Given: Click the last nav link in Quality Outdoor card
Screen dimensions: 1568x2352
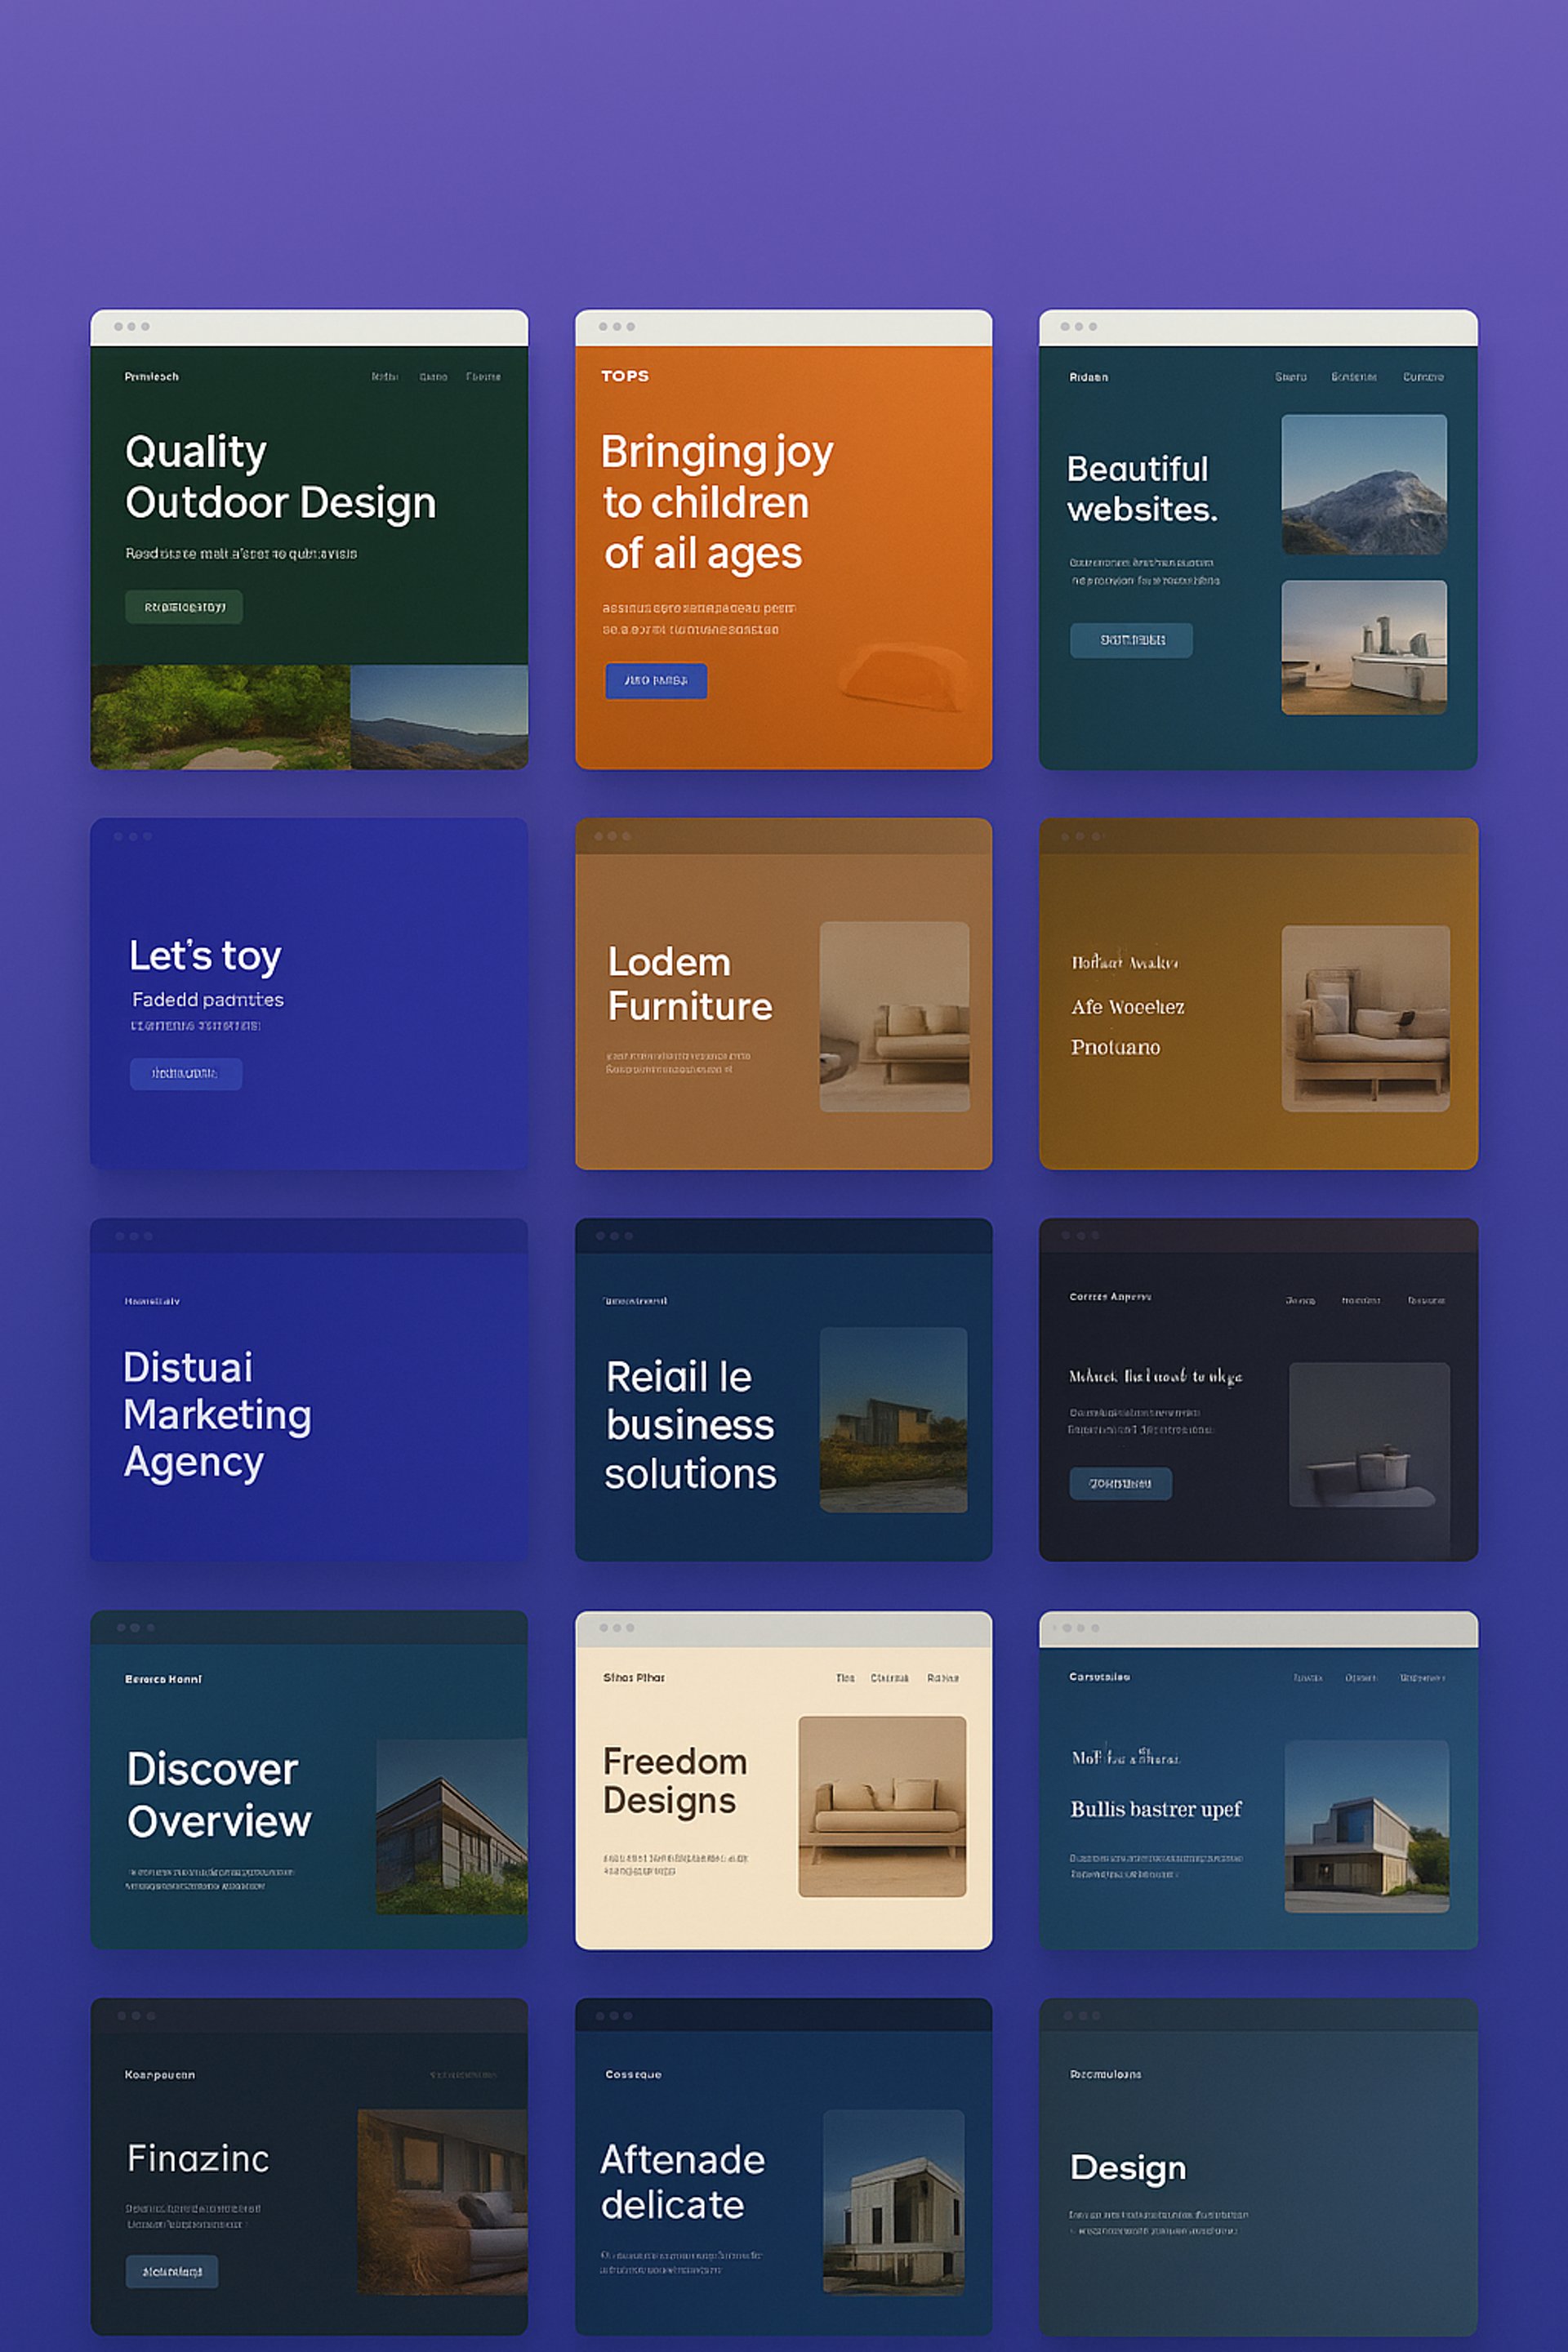Looking at the screenshot, I should click(x=483, y=377).
